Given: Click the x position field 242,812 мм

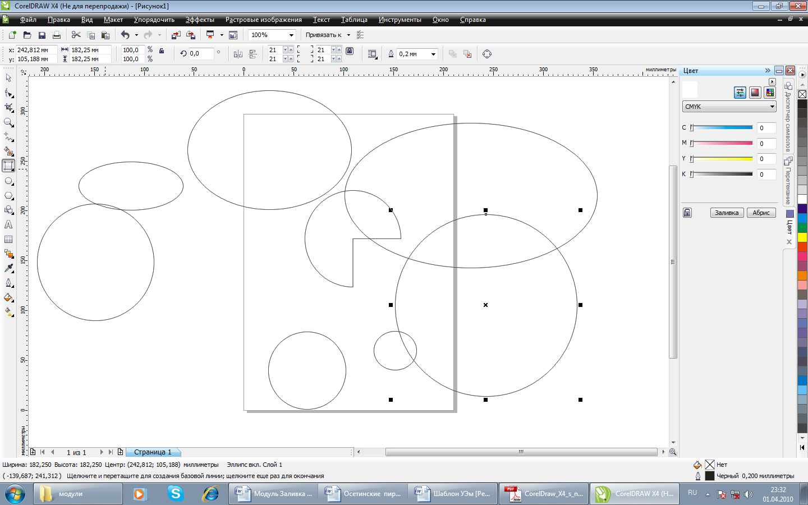Looking at the screenshot, I should tap(36, 50).
